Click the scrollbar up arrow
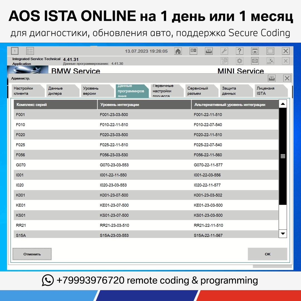301x301 pixels. [283, 104]
